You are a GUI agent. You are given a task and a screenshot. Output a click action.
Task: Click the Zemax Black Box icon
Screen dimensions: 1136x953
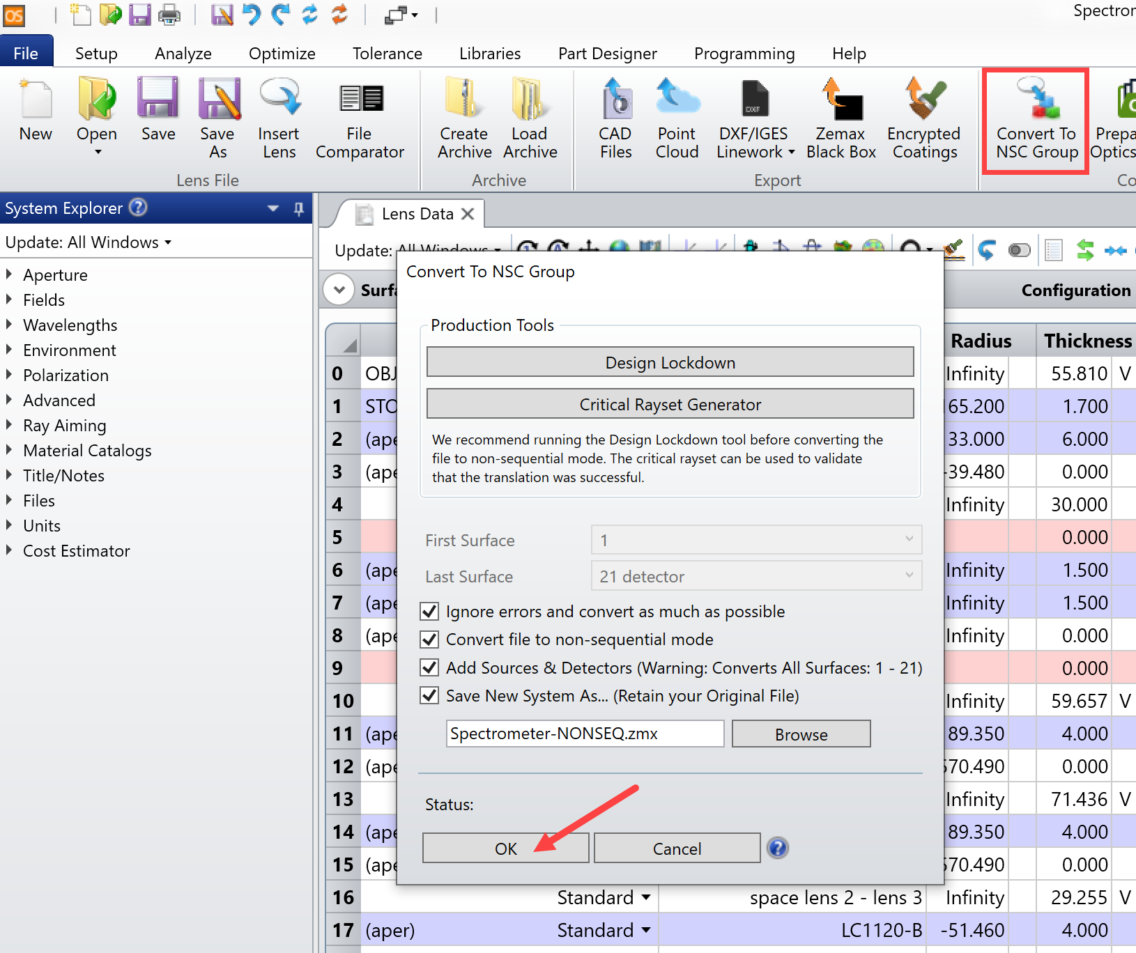[842, 98]
